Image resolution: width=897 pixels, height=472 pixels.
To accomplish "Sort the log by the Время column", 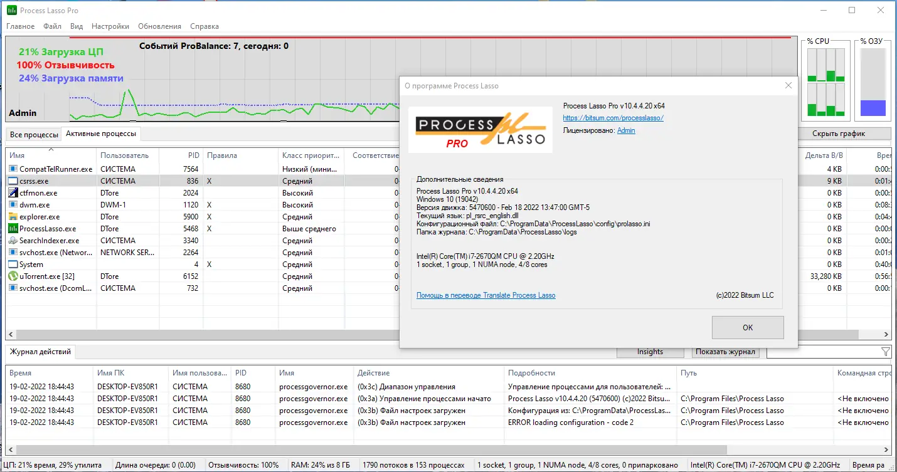I will tap(50, 373).
